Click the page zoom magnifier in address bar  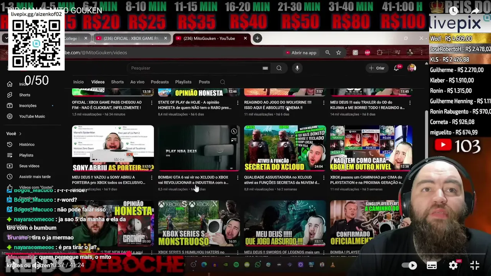[328, 53]
